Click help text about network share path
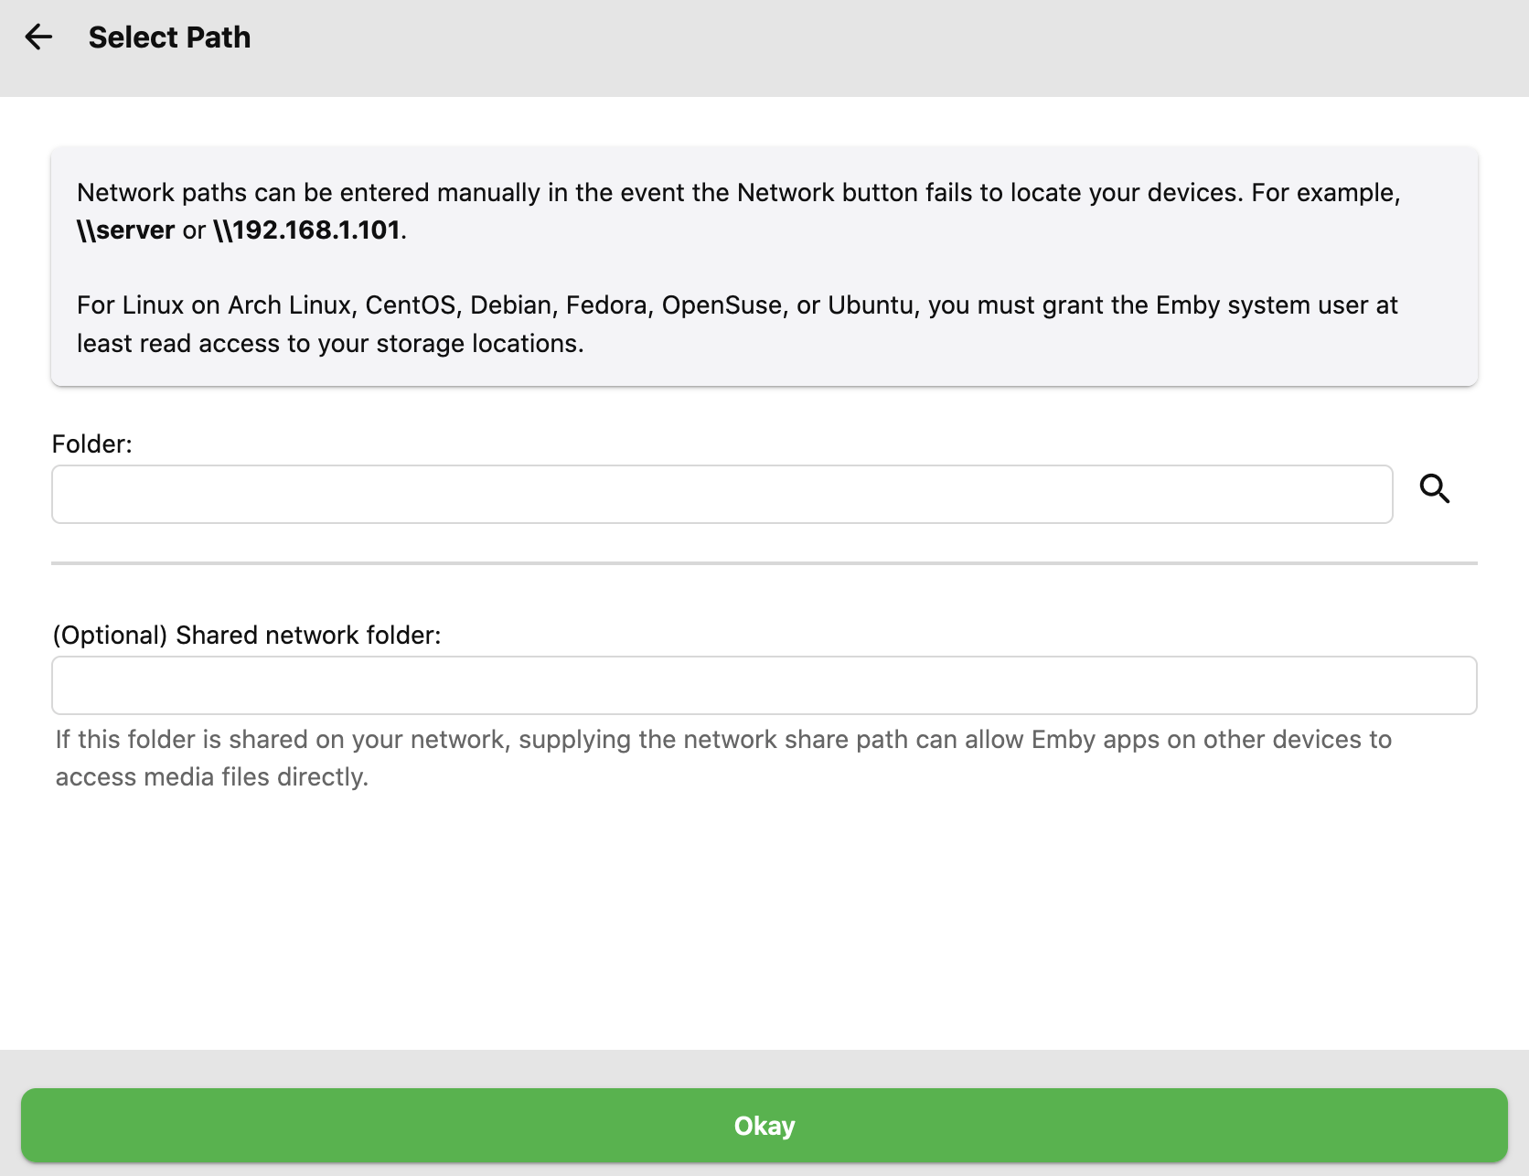Image resolution: width=1529 pixels, height=1176 pixels. (x=722, y=740)
